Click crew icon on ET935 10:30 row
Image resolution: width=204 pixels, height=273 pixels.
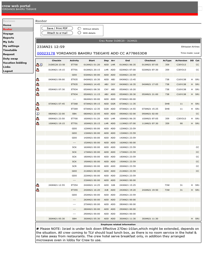37,79
